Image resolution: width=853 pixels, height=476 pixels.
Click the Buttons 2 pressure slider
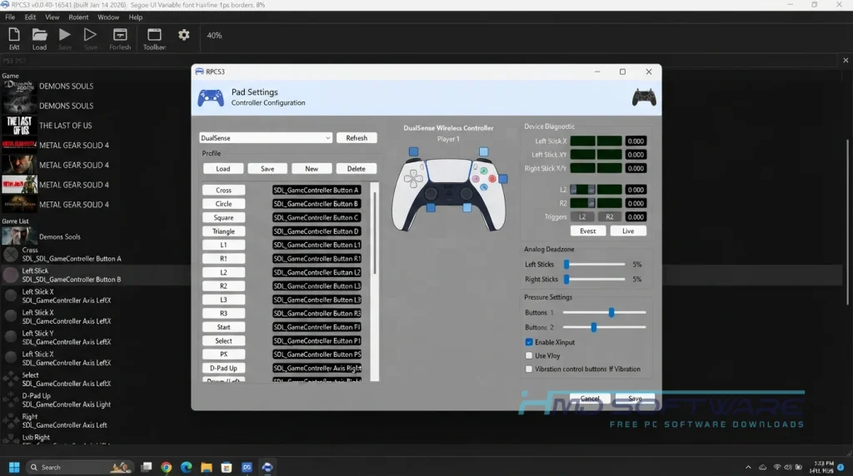click(604, 327)
